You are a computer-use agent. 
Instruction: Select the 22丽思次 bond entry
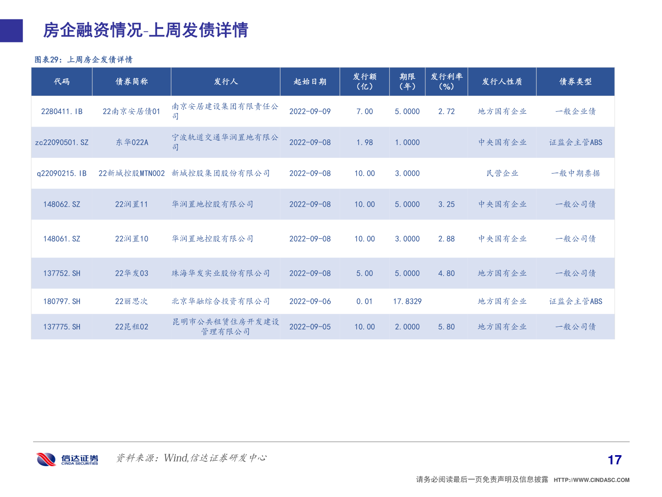pyautogui.click(x=132, y=301)
